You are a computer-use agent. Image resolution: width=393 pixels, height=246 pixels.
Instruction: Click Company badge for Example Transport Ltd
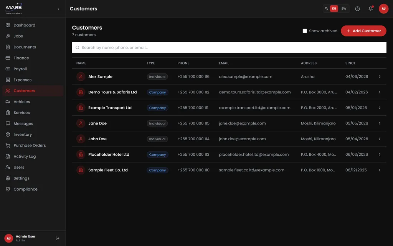click(x=157, y=108)
